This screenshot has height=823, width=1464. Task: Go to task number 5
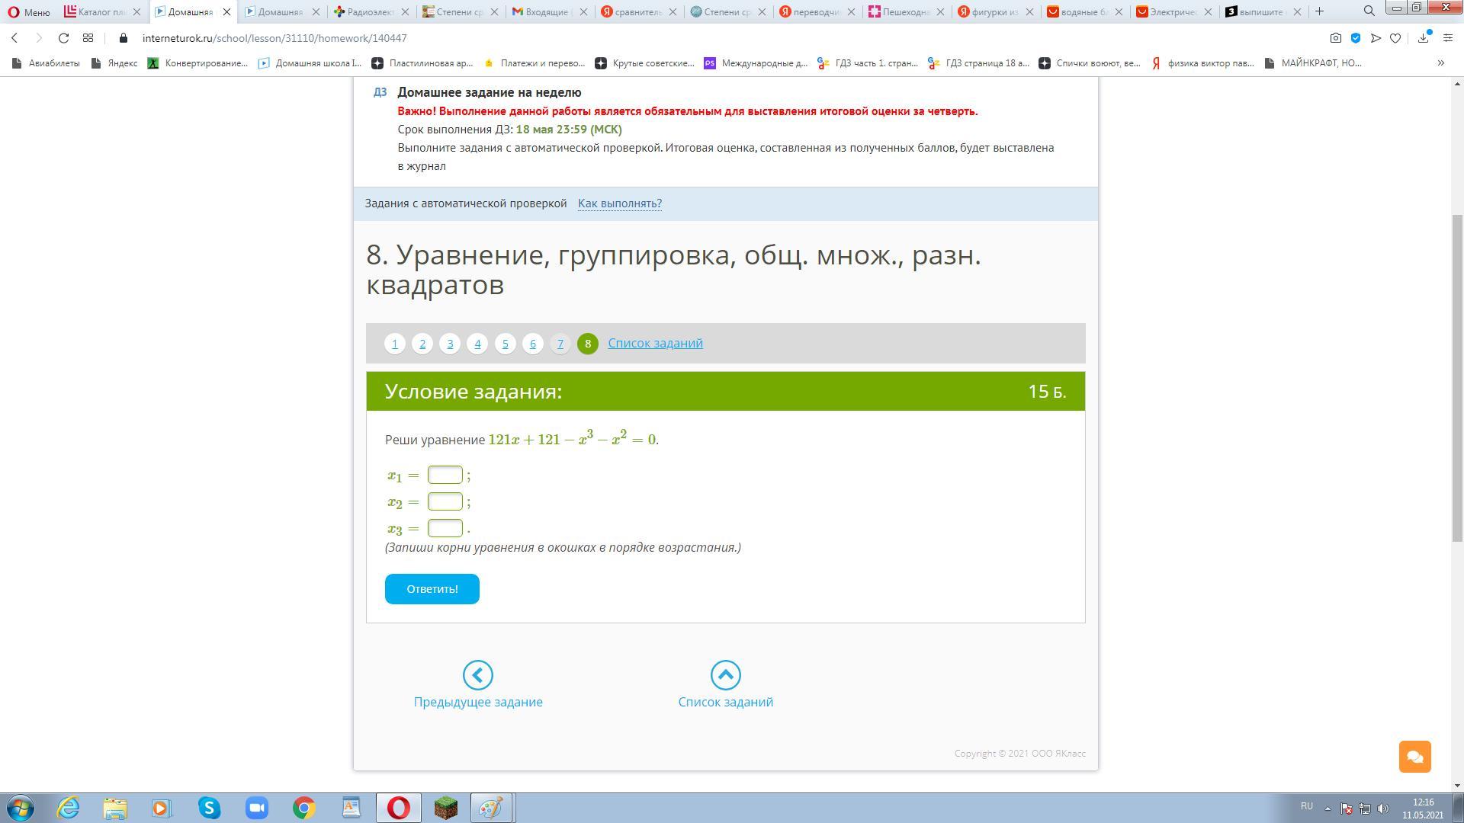(505, 344)
